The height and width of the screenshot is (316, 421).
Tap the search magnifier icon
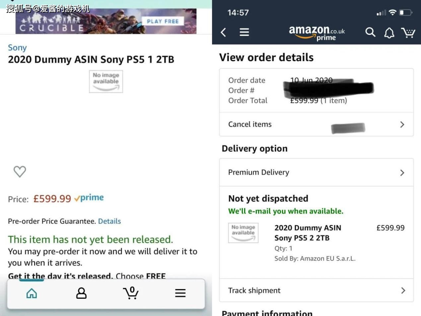370,32
